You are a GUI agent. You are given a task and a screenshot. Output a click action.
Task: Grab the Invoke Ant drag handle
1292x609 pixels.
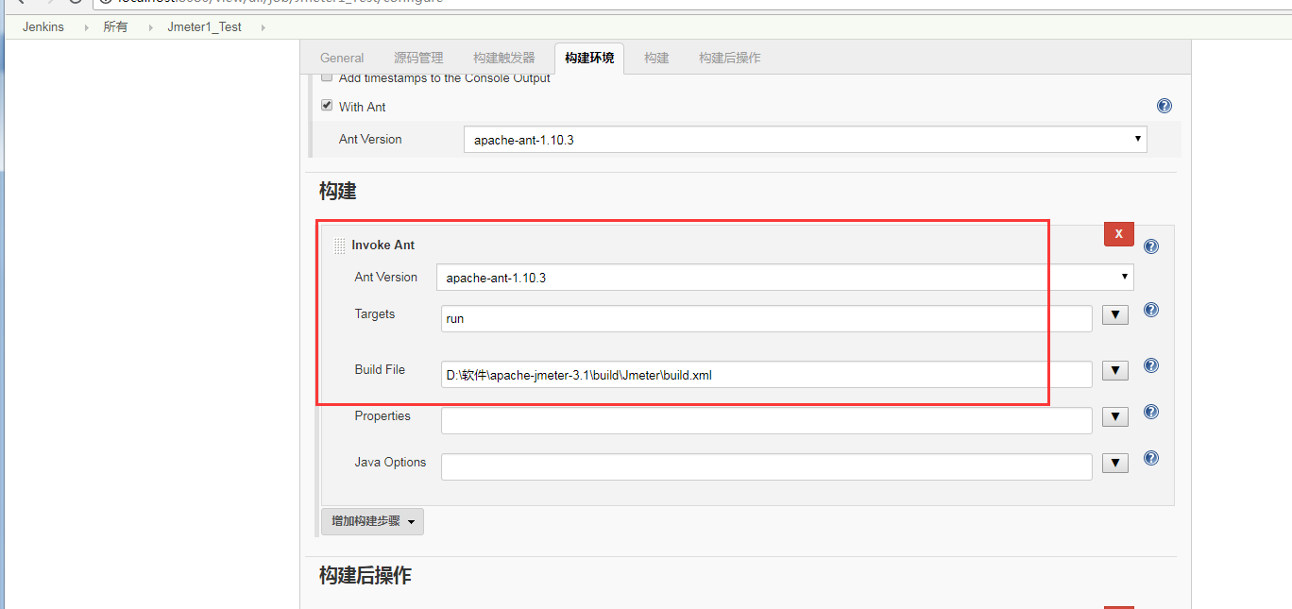point(339,245)
